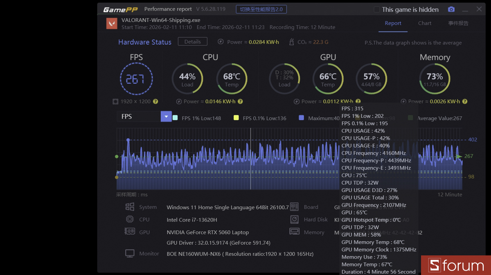This screenshot has width=491, height=275.
Task: Click the GamePP logo
Action: coord(119,9)
